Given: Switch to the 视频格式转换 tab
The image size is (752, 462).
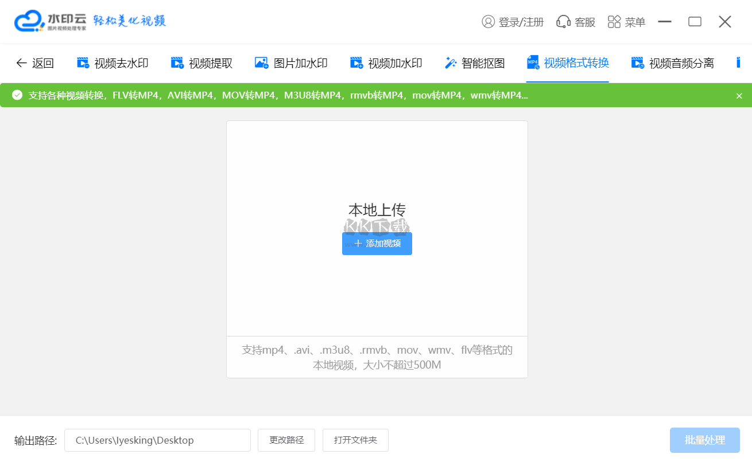Looking at the screenshot, I should [567, 63].
